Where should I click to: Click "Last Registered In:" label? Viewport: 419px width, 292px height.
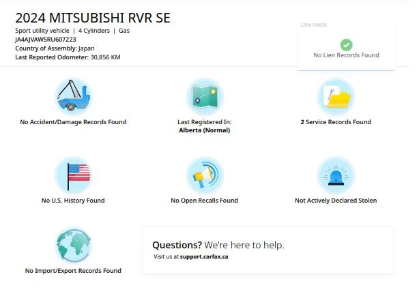pyautogui.click(x=205, y=122)
